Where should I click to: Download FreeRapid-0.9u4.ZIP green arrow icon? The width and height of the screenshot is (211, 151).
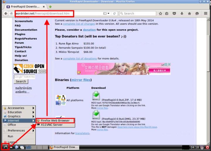tap(96, 96)
